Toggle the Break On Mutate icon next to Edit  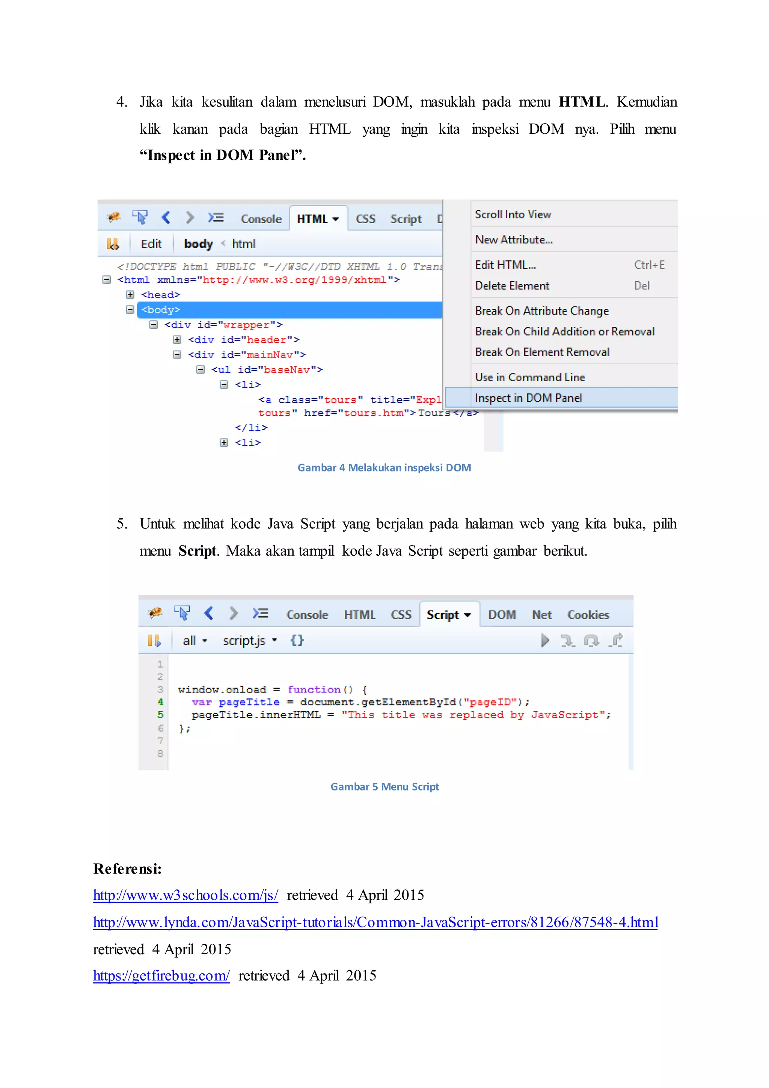click(x=113, y=244)
